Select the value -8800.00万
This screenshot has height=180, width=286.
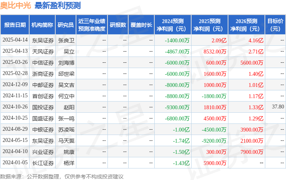[x=177, y=96]
